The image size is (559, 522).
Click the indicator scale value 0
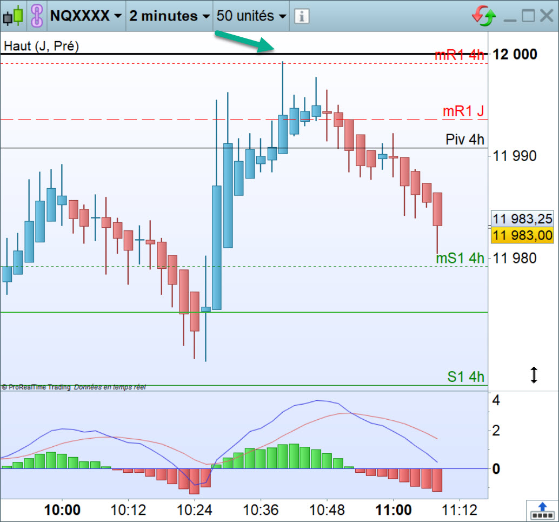tap(496, 469)
